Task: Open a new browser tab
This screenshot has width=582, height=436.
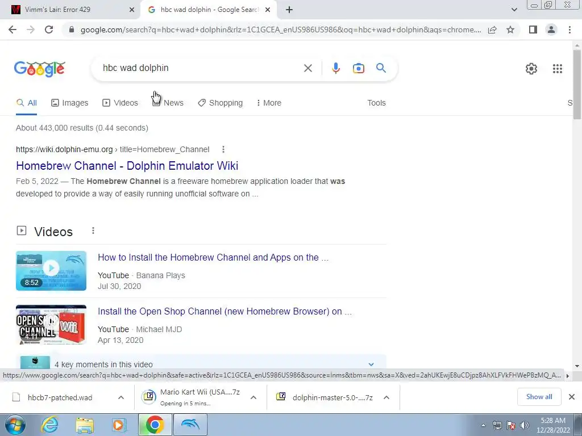Action: [289, 10]
